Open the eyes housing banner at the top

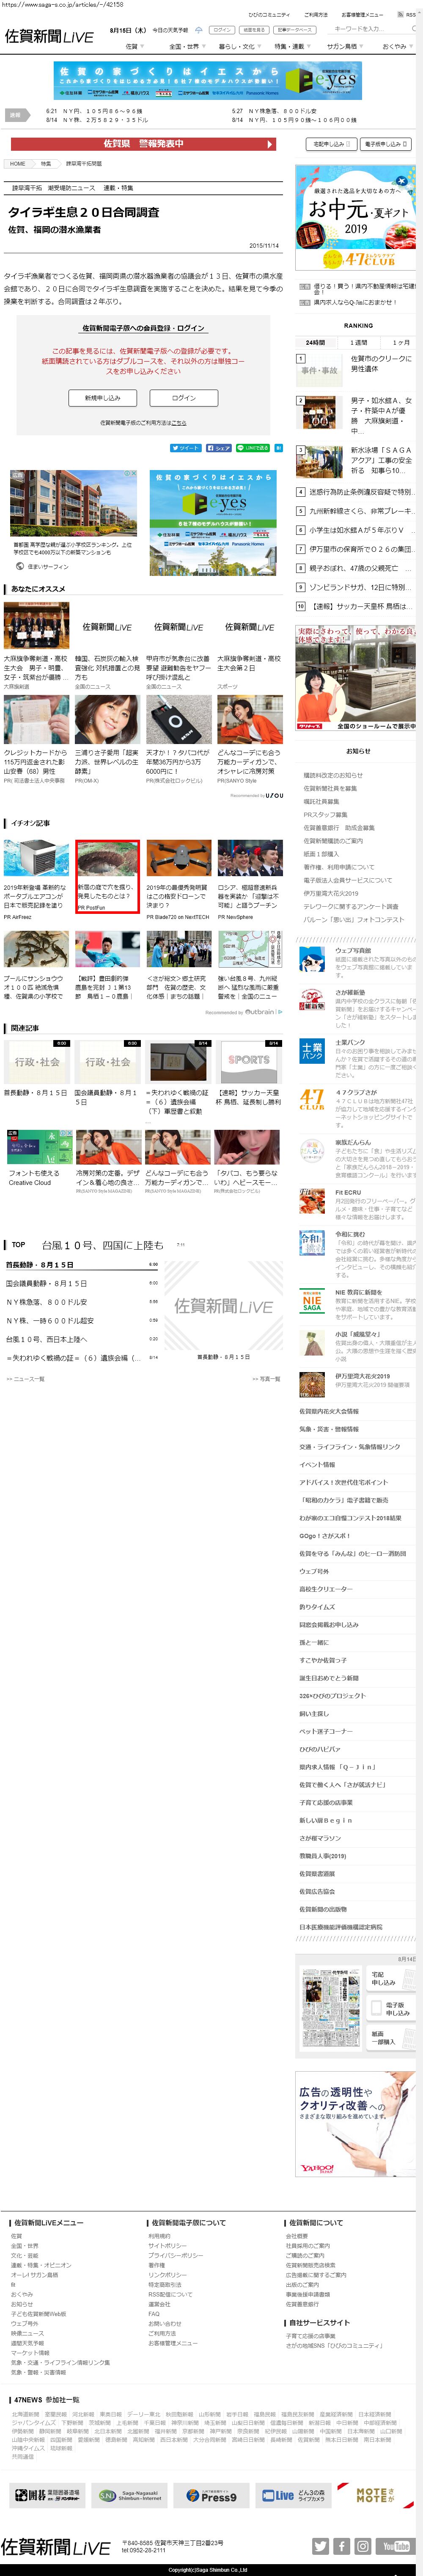(x=208, y=80)
